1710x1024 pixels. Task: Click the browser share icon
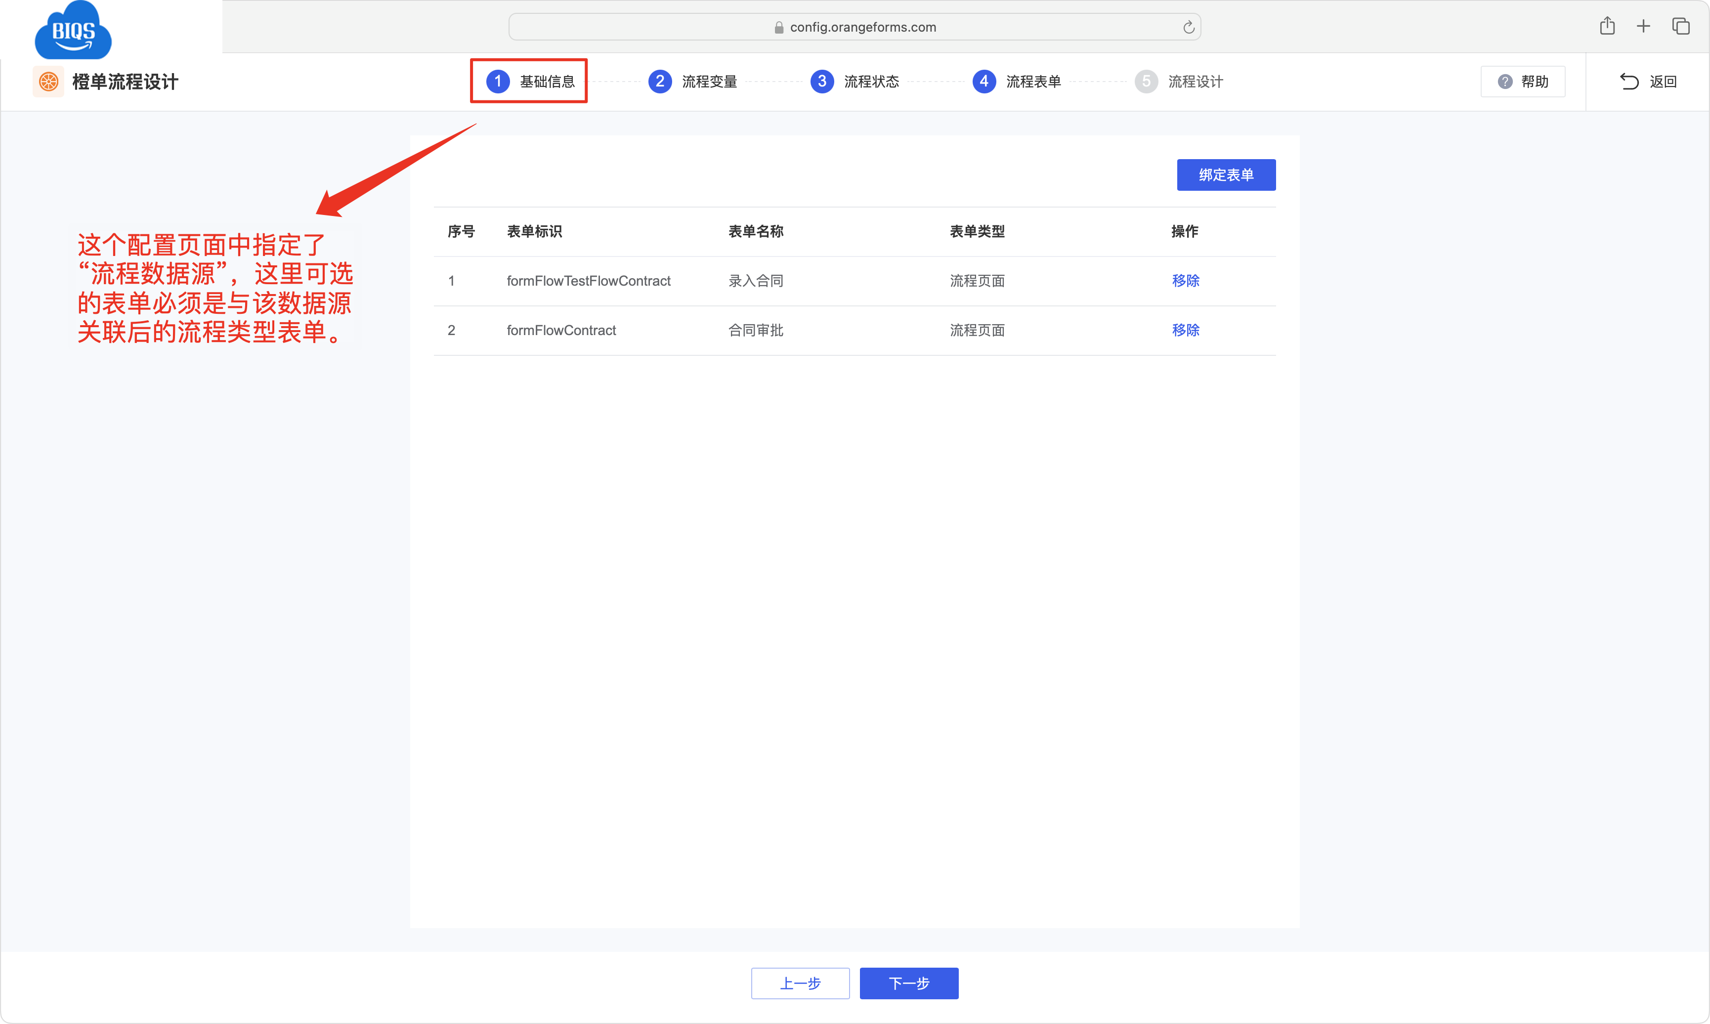[1607, 26]
